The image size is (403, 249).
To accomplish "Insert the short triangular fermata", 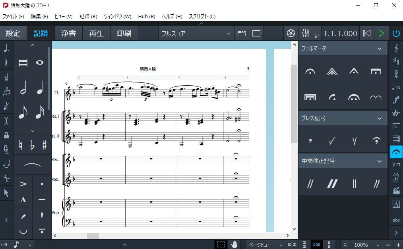I will coord(354,71).
